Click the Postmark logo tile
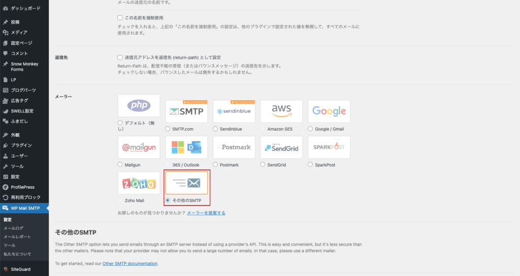 (234, 147)
